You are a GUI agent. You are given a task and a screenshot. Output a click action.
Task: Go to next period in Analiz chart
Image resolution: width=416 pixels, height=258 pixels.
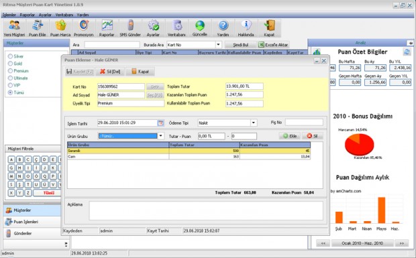click(x=402, y=243)
